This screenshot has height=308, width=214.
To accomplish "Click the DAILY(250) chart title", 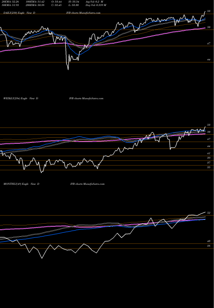I will coord(19,13).
